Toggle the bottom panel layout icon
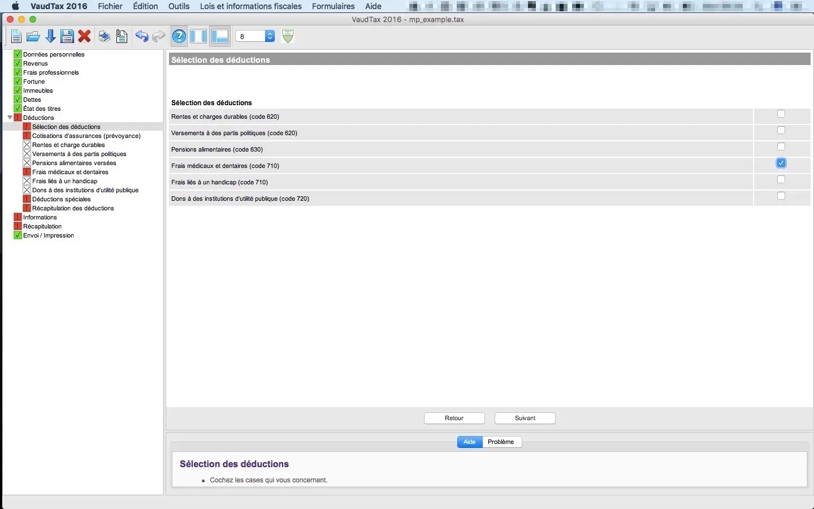Image resolution: width=814 pixels, height=509 pixels. (x=219, y=37)
